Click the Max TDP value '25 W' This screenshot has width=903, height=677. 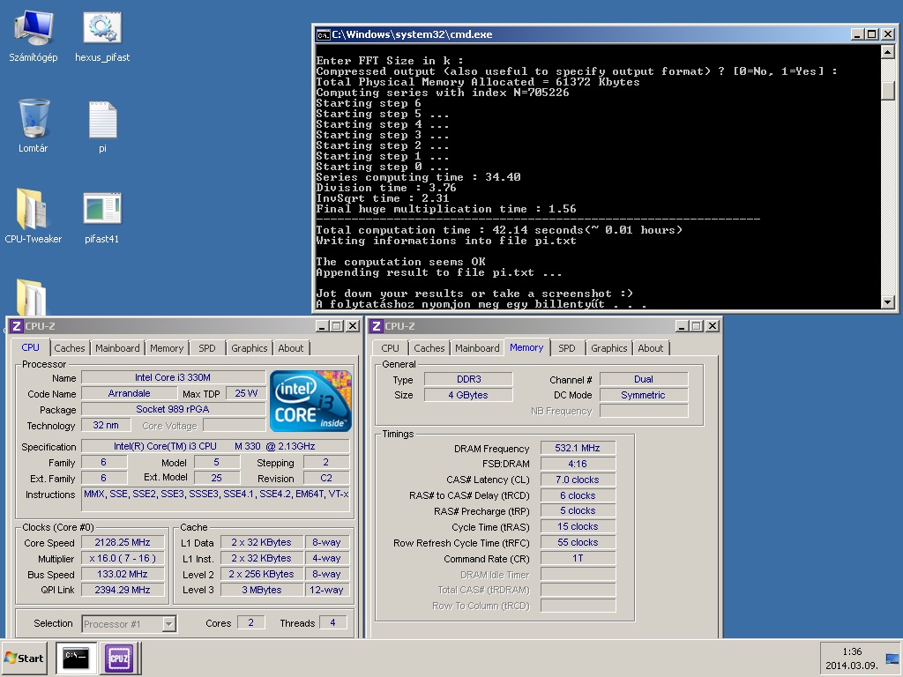pyautogui.click(x=246, y=393)
